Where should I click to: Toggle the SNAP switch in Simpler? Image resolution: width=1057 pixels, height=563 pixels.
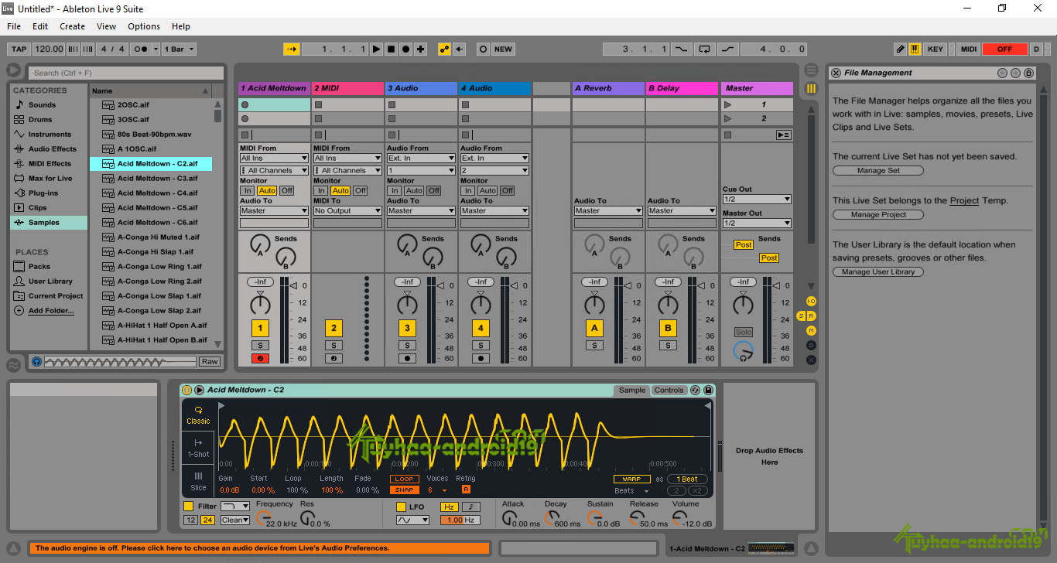coord(405,490)
